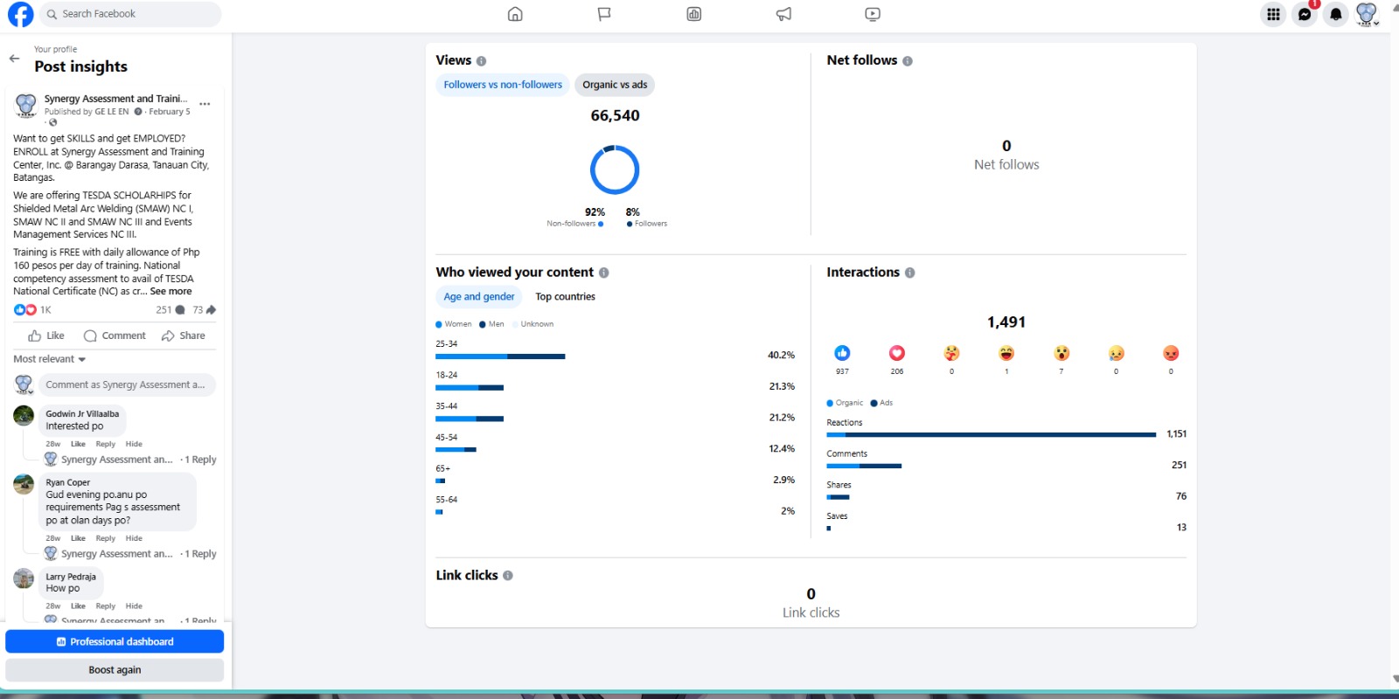Go back with the arrow beside Post insights
The image size is (1399, 699).
click(x=14, y=59)
